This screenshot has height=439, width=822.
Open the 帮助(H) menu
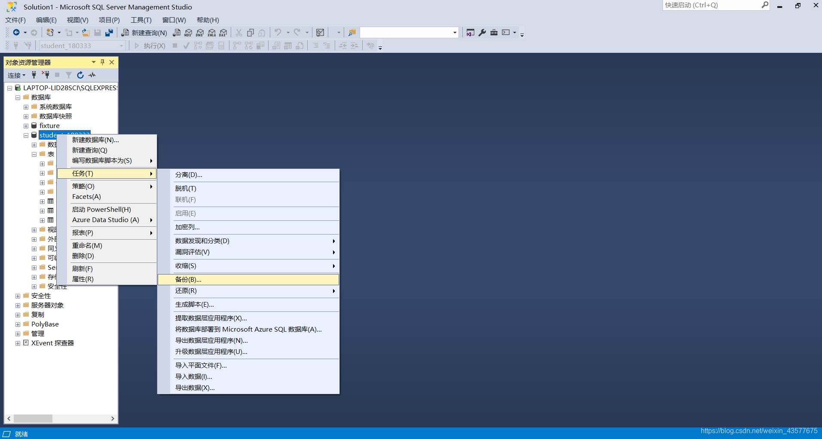click(208, 20)
